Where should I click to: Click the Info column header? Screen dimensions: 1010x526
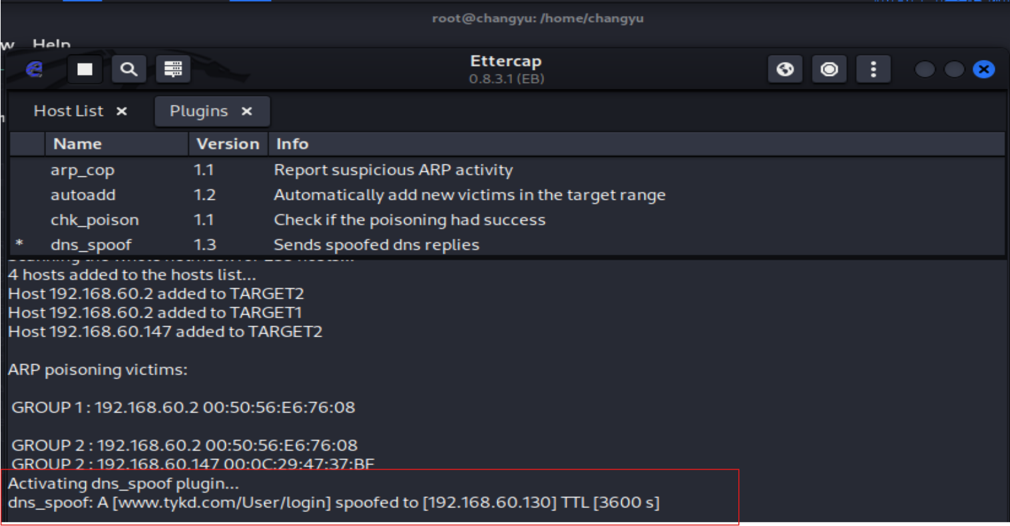tap(292, 144)
